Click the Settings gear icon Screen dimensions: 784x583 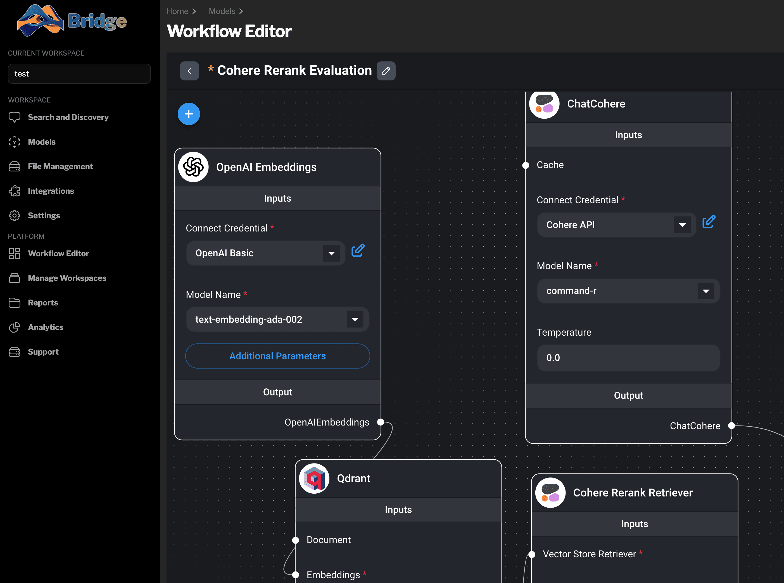click(15, 215)
